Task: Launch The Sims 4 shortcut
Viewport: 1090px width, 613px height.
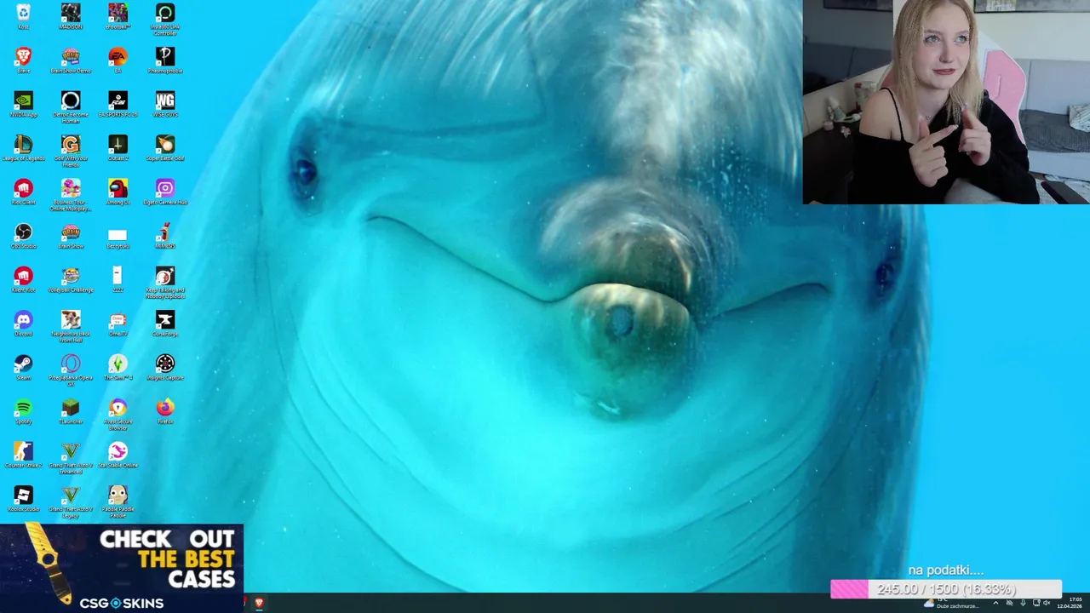Action: 118,368
